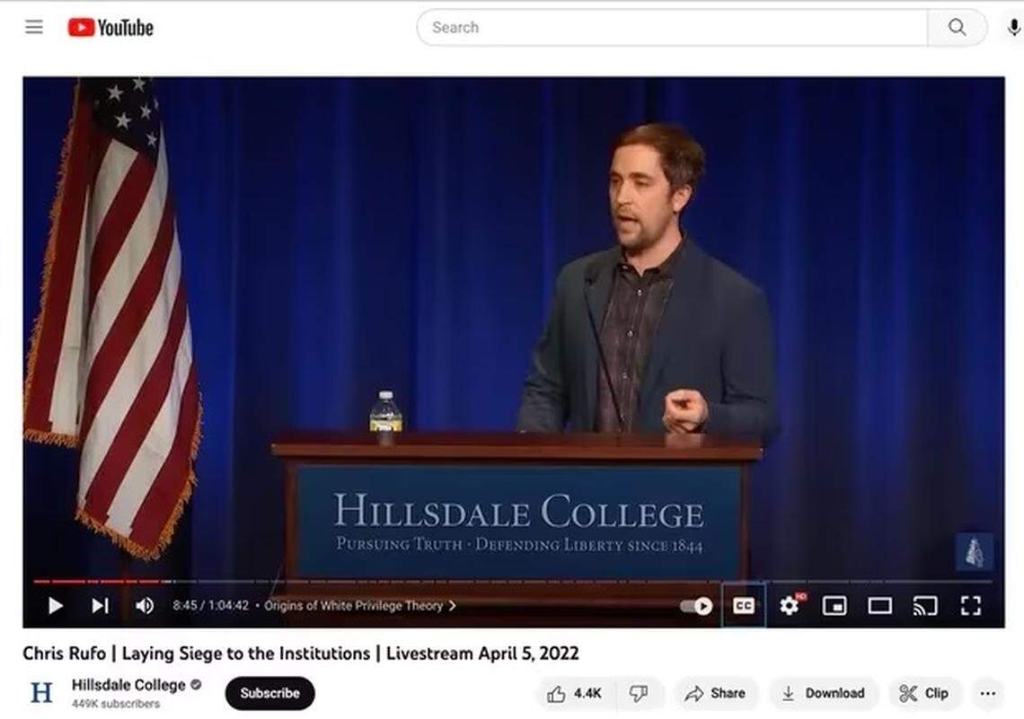Open the guide sidebar menu
The height and width of the screenshot is (719, 1024).
coord(33,27)
